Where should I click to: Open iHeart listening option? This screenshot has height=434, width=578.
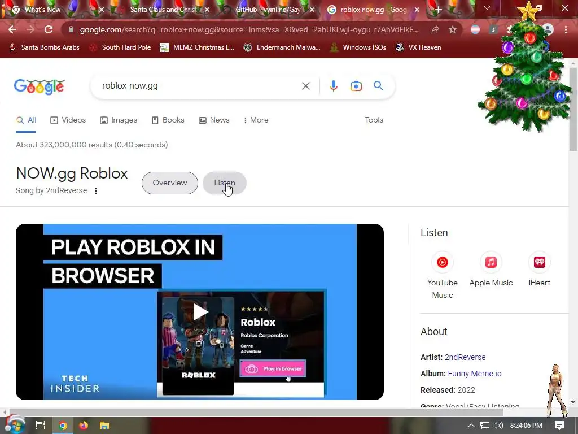coord(539,270)
